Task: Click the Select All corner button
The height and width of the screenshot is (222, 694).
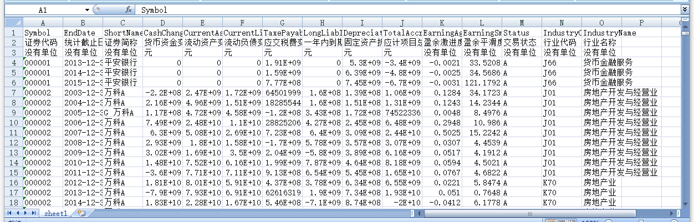Action: point(13,23)
